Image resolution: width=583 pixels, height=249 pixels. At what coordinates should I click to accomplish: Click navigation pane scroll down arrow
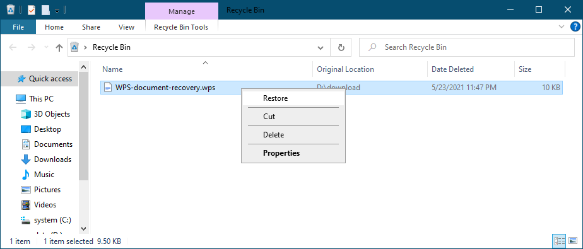tap(84, 229)
